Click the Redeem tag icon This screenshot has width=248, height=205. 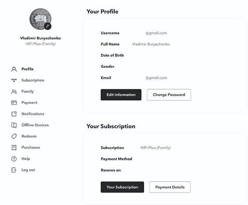[x=14, y=136]
